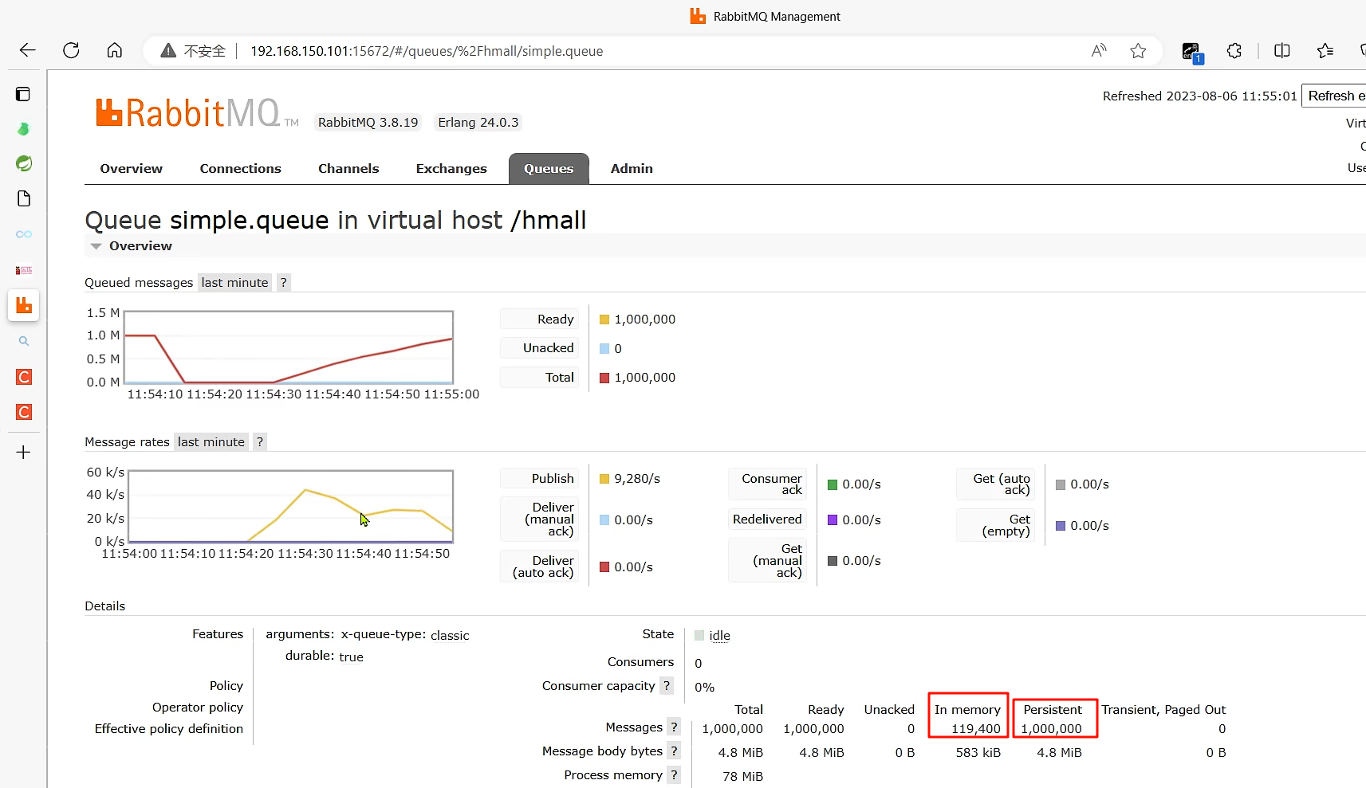Click the Transient, Paged Out column header
This screenshot has height=788, width=1366.
[x=1163, y=709]
